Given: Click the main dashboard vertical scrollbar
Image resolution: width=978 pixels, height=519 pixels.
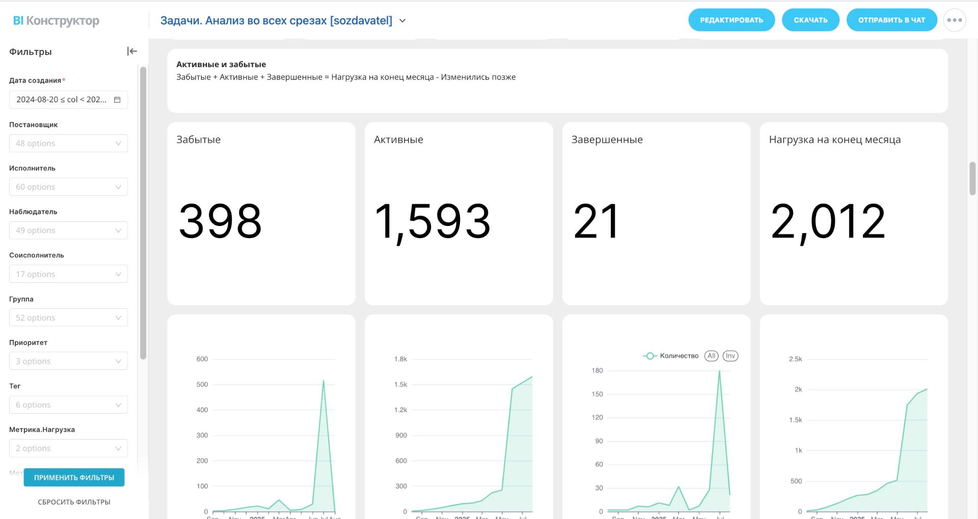Looking at the screenshot, I should [x=972, y=178].
